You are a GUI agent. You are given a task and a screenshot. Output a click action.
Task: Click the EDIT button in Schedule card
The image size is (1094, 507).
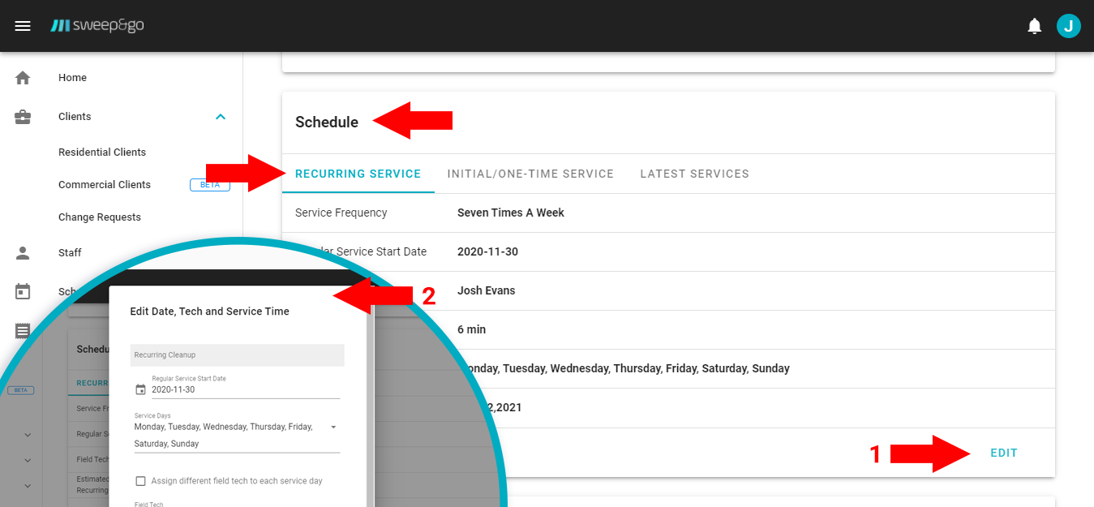1003,453
